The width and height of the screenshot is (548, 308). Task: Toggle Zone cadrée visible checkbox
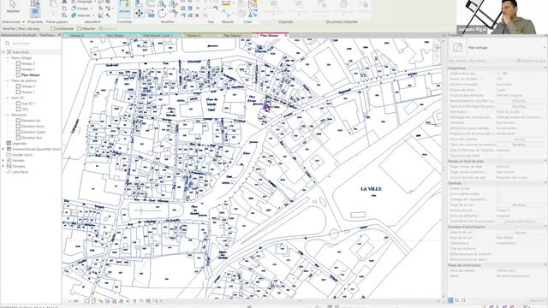498,194
